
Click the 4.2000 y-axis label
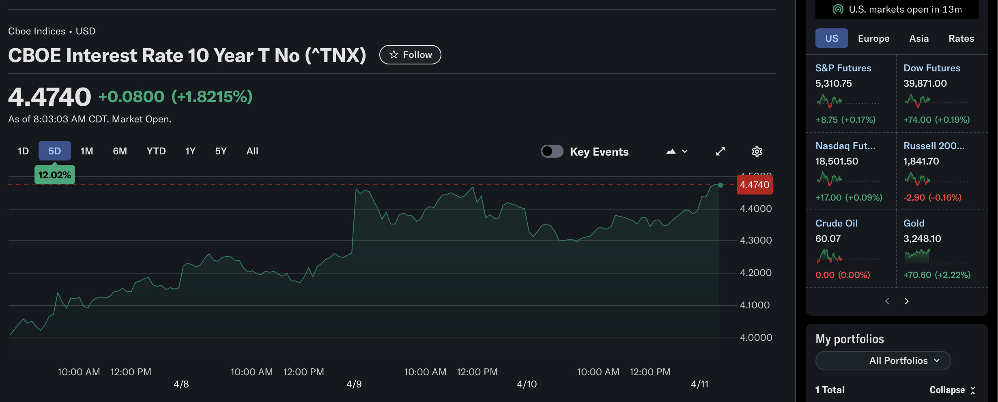pyautogui.click(x=756, y=273)
